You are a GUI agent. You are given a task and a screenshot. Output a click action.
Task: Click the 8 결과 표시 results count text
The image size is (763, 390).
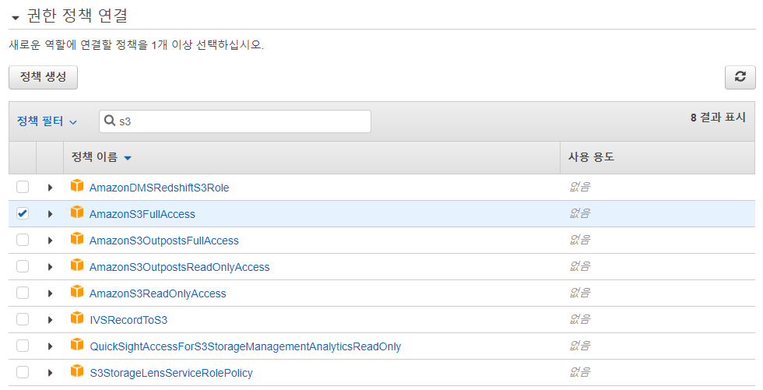718,118
